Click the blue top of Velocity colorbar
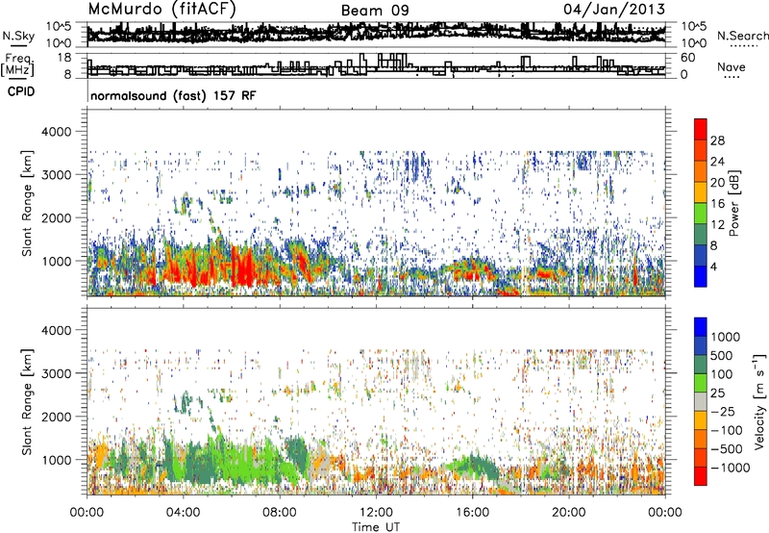 (701, 327)
